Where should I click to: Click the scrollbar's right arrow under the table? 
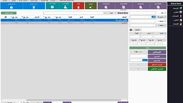coord(127,100)
